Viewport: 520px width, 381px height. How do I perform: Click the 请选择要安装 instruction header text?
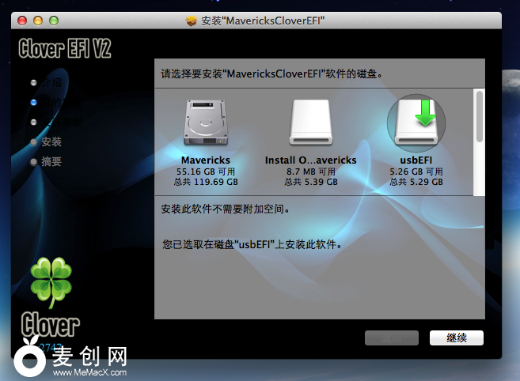click(x=271, y=74)
